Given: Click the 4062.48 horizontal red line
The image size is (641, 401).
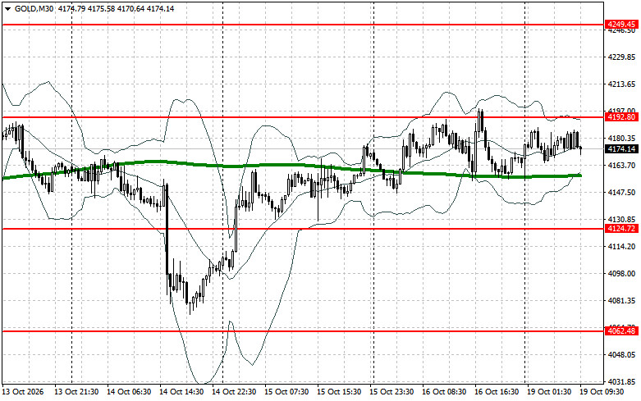Looking at the screenshot, I should [x=303, y=331].
